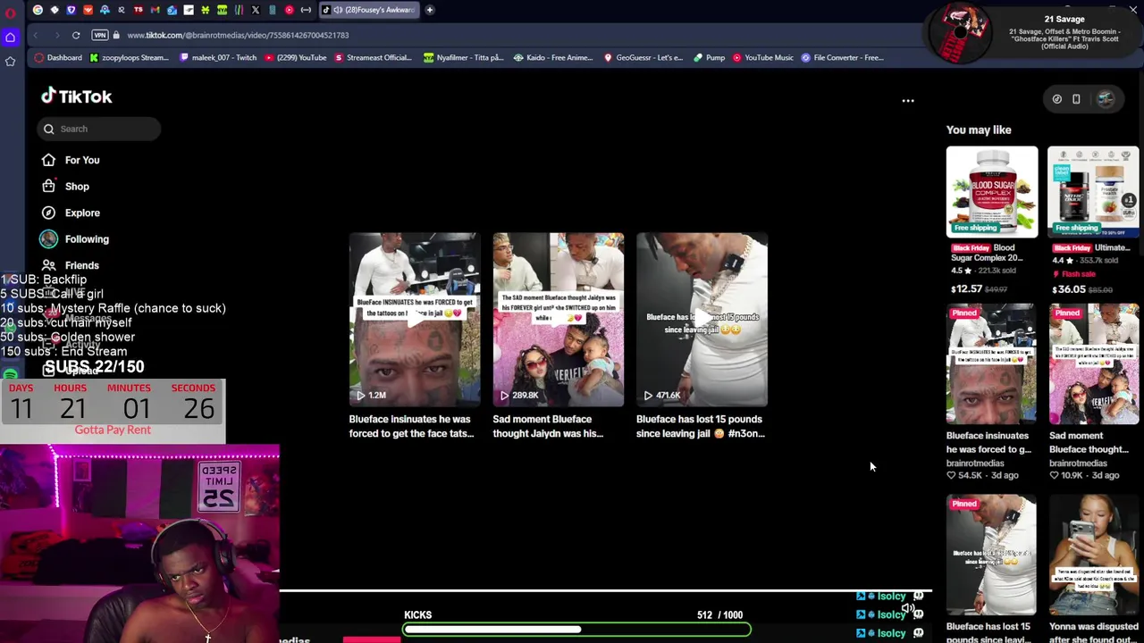Click the TikTok logo
Viewport: 1144px width, 643px height.
point(76,96)
